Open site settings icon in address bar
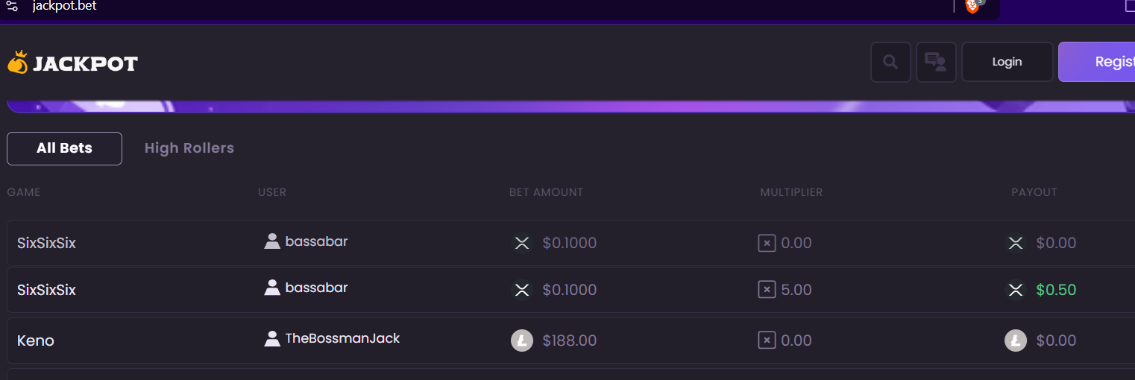The height and width of the screenshot is (380, 1135). point(12,6)
